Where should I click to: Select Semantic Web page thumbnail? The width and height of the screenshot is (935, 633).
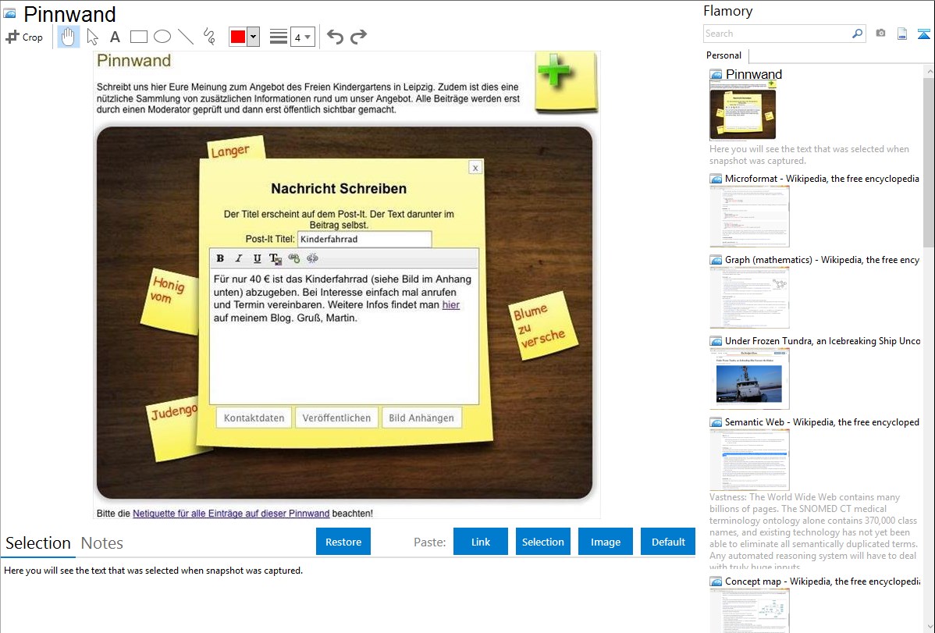pyautogui.click(x=749, y=460)
